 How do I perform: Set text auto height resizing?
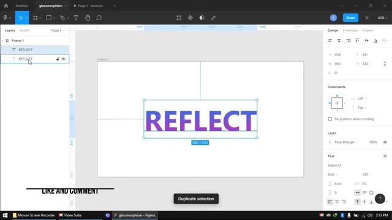click(x=364, y=193)
